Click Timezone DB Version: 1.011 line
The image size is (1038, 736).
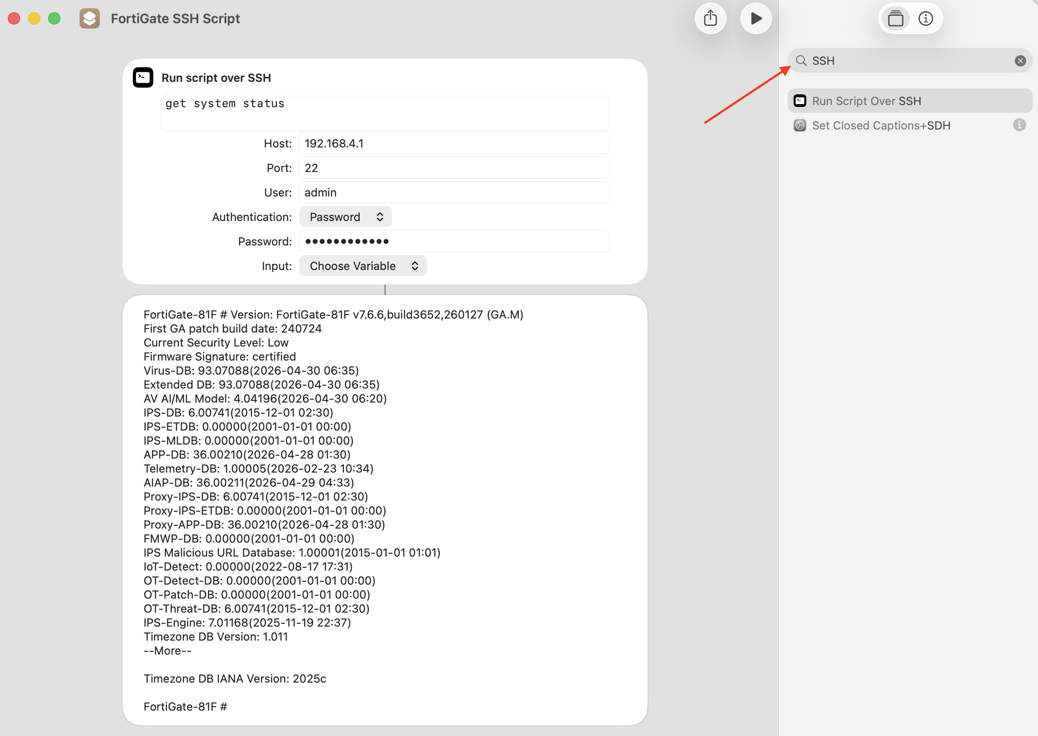(x=216, y=637)
